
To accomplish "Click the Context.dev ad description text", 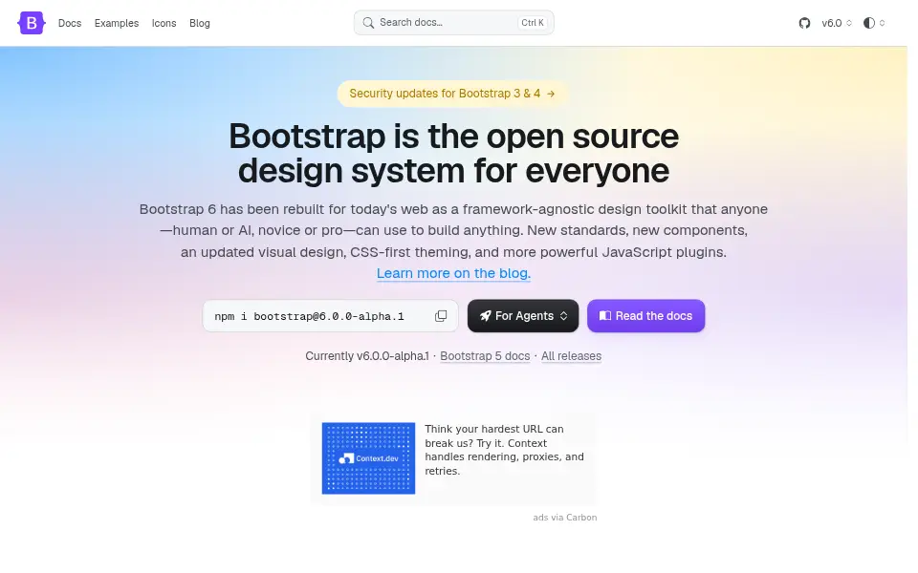I will click(x=505, y=450).
